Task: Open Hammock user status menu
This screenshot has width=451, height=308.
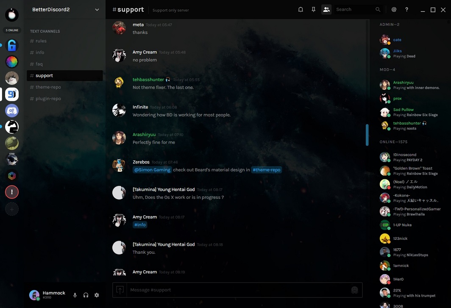Action: pyautogui.click(x=34, y=295)
